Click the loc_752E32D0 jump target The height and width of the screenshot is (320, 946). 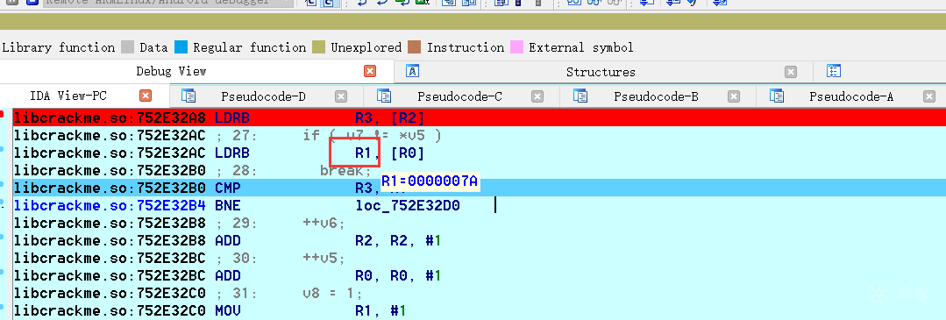point(408,205)
